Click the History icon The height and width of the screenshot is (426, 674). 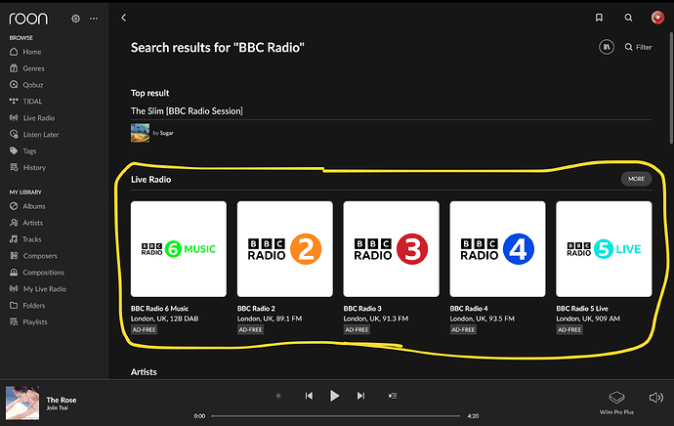(x=14, y=167)
